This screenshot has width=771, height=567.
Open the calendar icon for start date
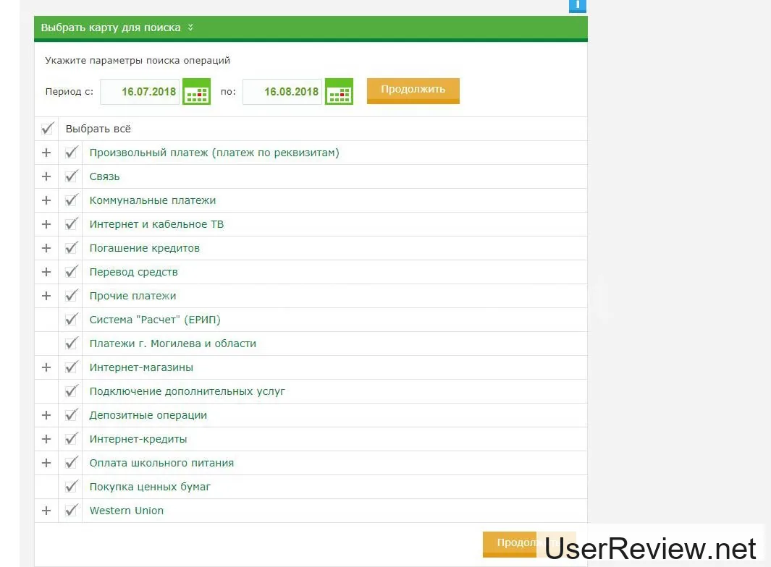(x=196, y=92)
